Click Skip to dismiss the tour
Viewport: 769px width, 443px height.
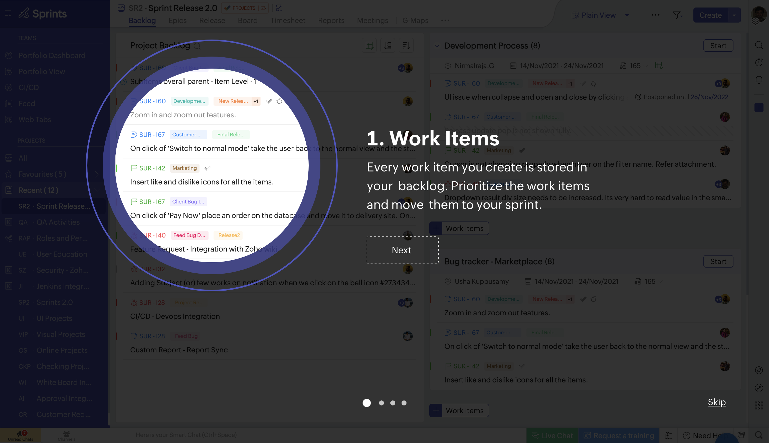[x=716, y=402]
